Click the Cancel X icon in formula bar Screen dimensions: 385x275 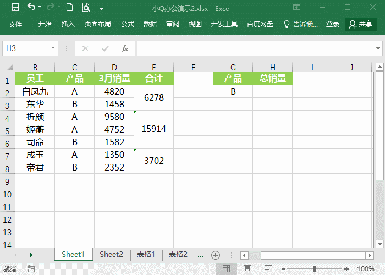click(x=85, y=48)
